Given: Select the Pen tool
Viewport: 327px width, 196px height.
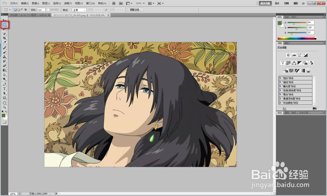Looking at the screenshot, I should pyautogui.click(x=4, y=84).
